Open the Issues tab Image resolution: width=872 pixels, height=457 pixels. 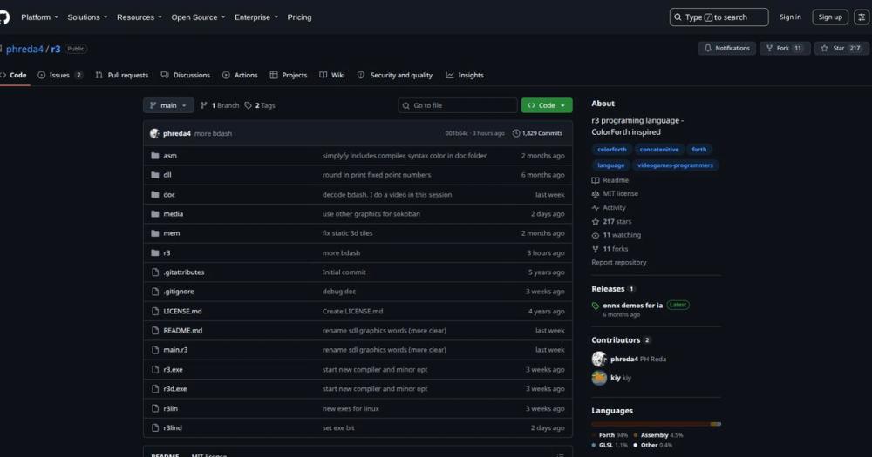click(x=59, y=75)
